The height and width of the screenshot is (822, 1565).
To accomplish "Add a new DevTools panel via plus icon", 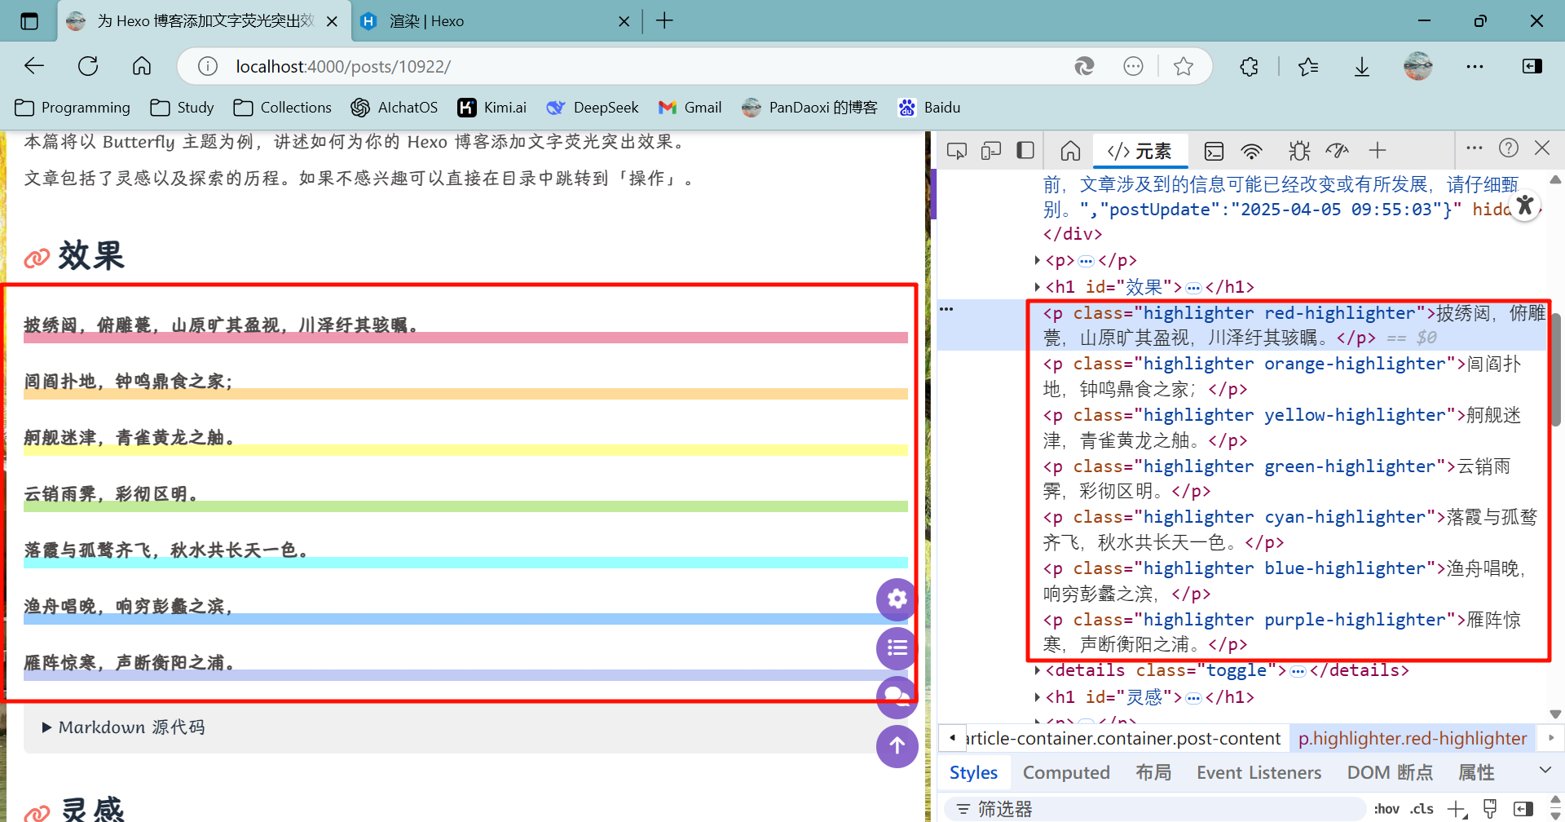I will click(1378, 151).
